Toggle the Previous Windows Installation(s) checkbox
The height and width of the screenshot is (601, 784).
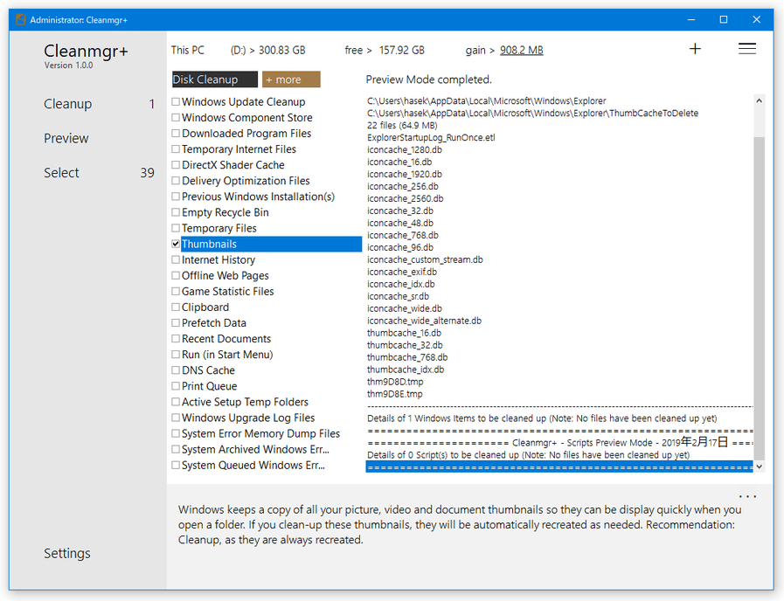pos(176,197)
